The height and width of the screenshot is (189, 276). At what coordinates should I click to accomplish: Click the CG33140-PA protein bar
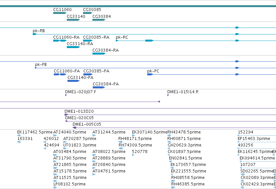[73, 81]
